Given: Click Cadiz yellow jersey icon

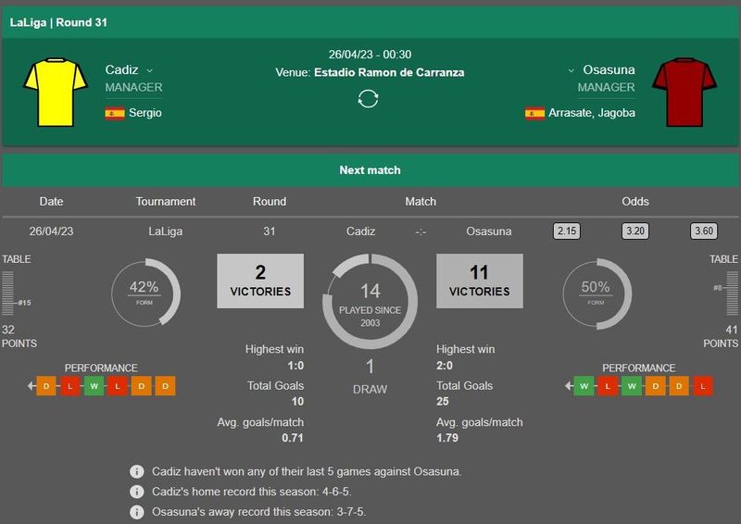Looking at the screenshot, I should point(56,93).
